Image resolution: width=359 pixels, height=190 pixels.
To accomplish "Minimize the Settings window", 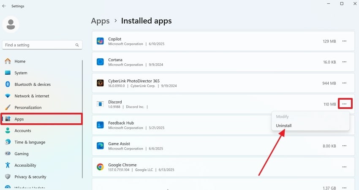I will pyautogui.click(x=329, y=4).
